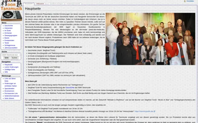Click the DDR Tanzmusik site logo
This screenshot has width=198, height=123.
click(11, 10)
